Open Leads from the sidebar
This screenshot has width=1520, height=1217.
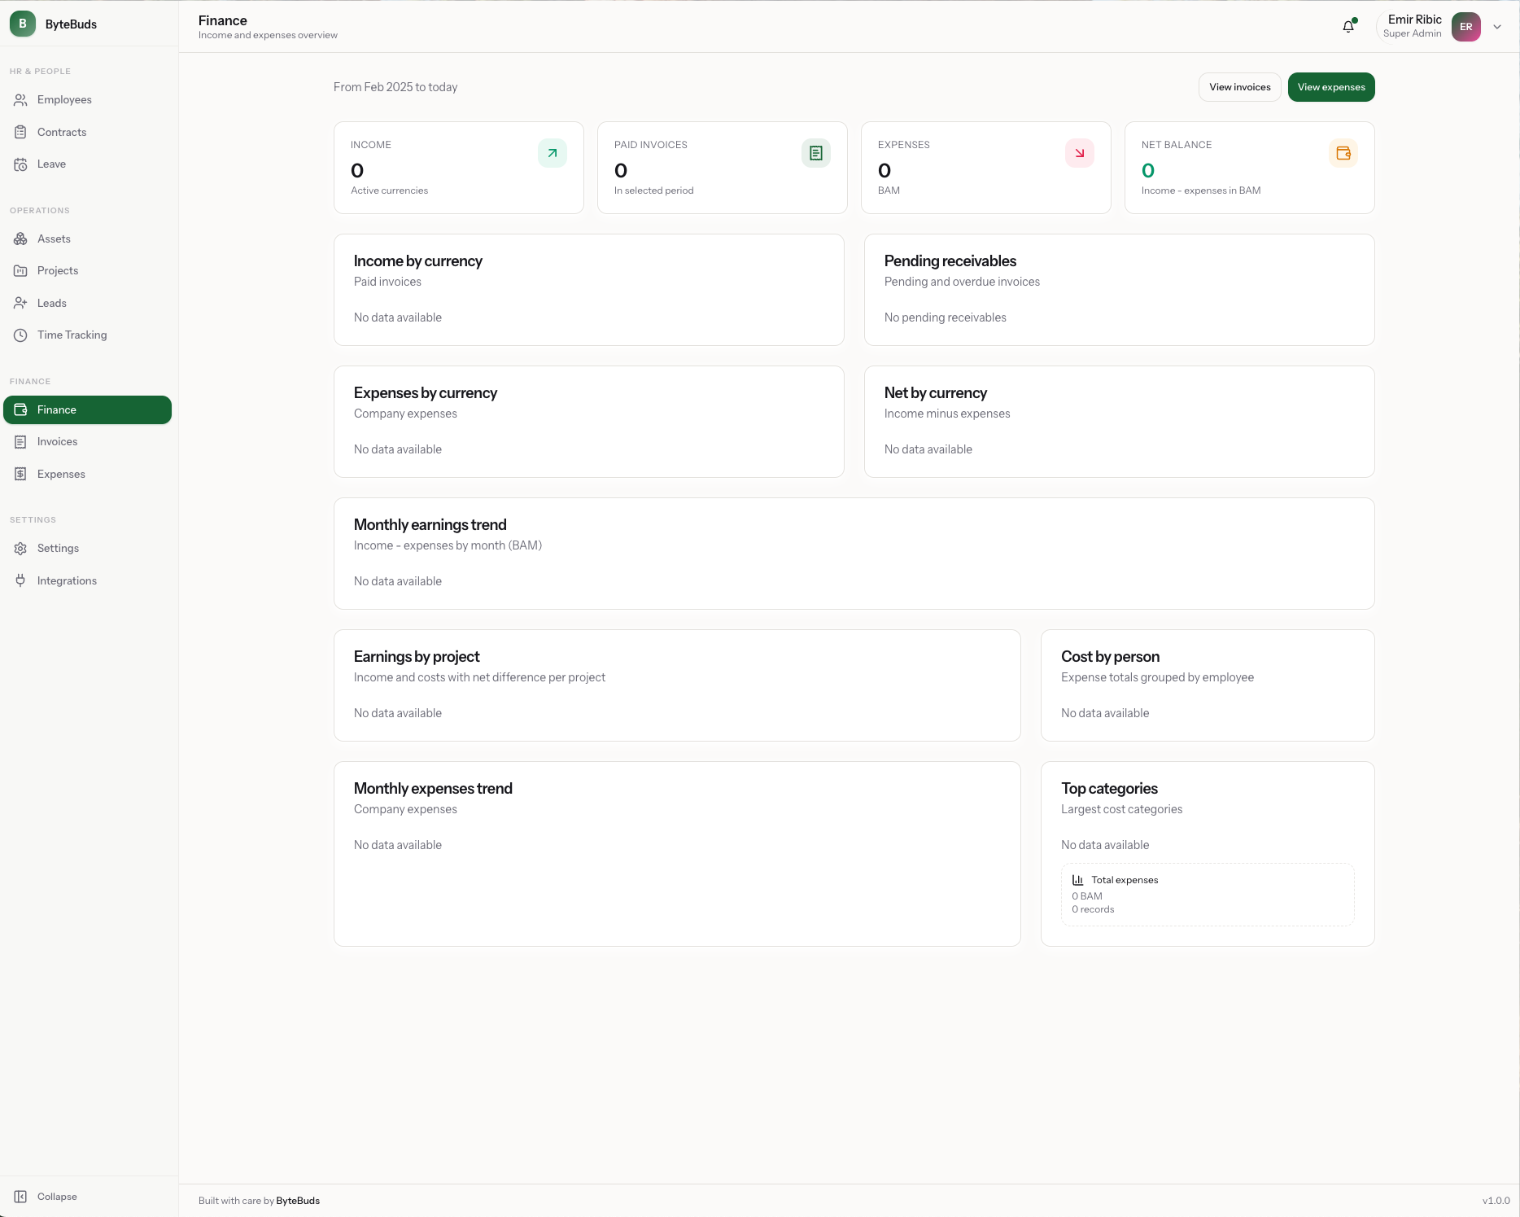(51, 303)
